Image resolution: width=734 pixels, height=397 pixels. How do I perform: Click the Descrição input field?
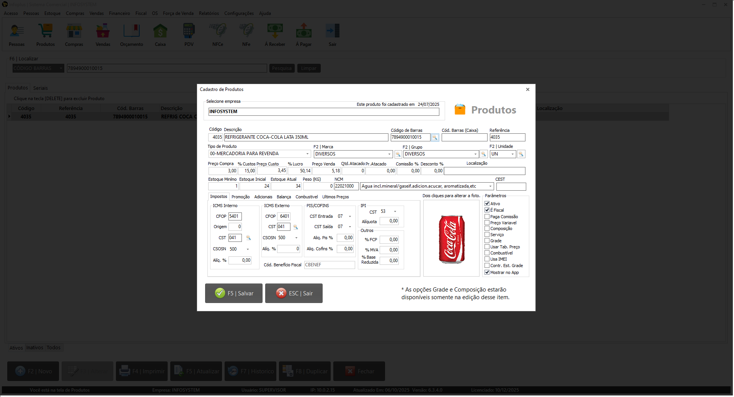pos(306,137)
